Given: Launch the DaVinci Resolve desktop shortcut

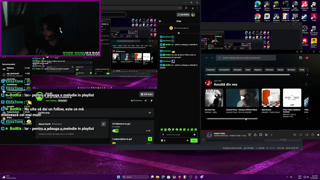Looking at the screenshot, I should (267, 6).
